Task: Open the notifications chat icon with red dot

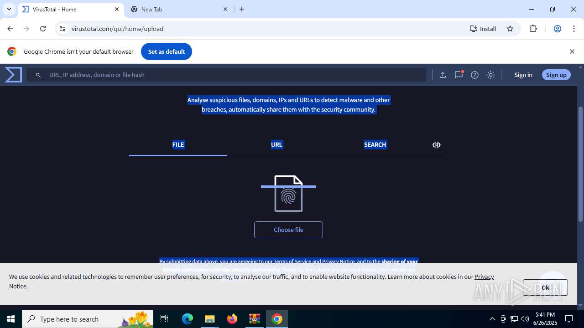Action: pos(459,75)
